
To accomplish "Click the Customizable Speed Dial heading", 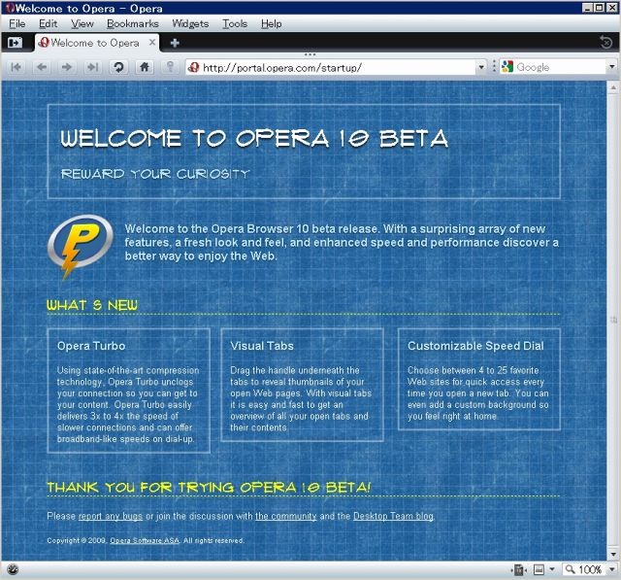I will pos(475,346).
